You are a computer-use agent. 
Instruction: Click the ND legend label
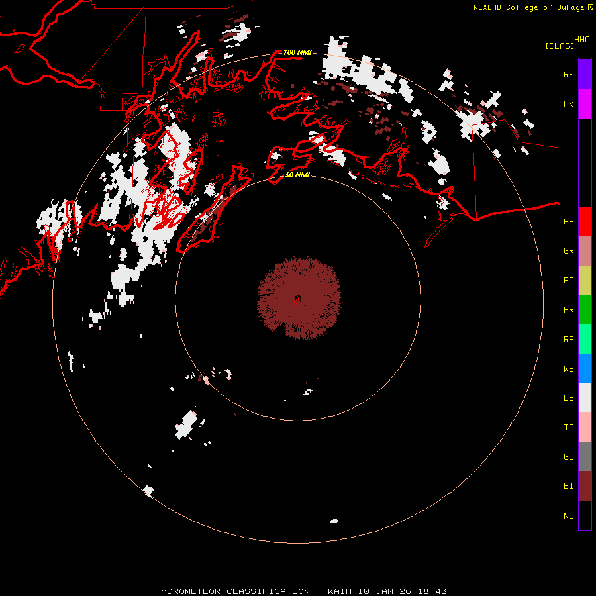tap(568, 516)
